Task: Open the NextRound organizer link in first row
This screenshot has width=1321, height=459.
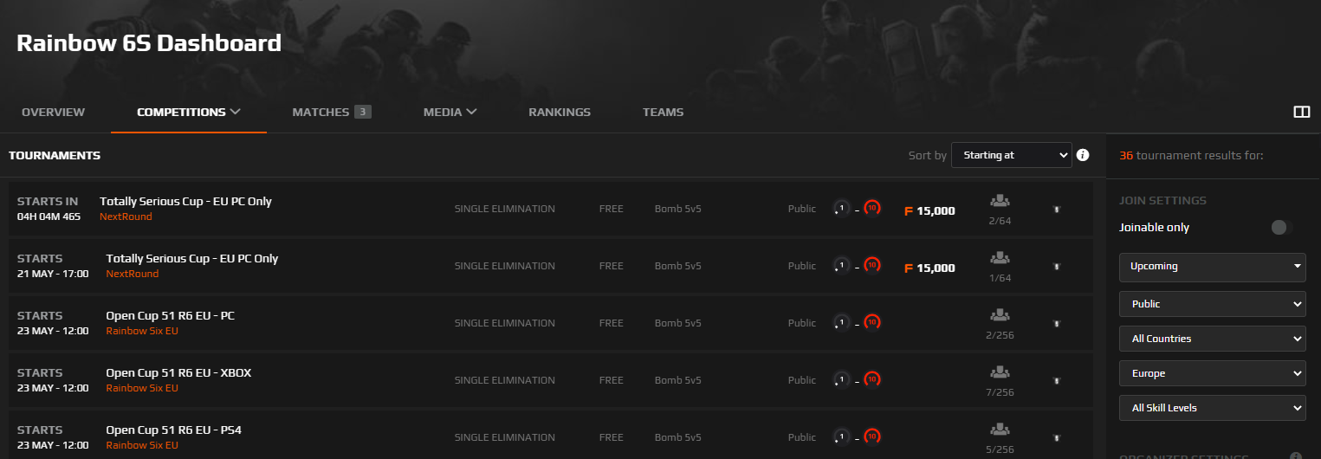Action: coord(126,217)
